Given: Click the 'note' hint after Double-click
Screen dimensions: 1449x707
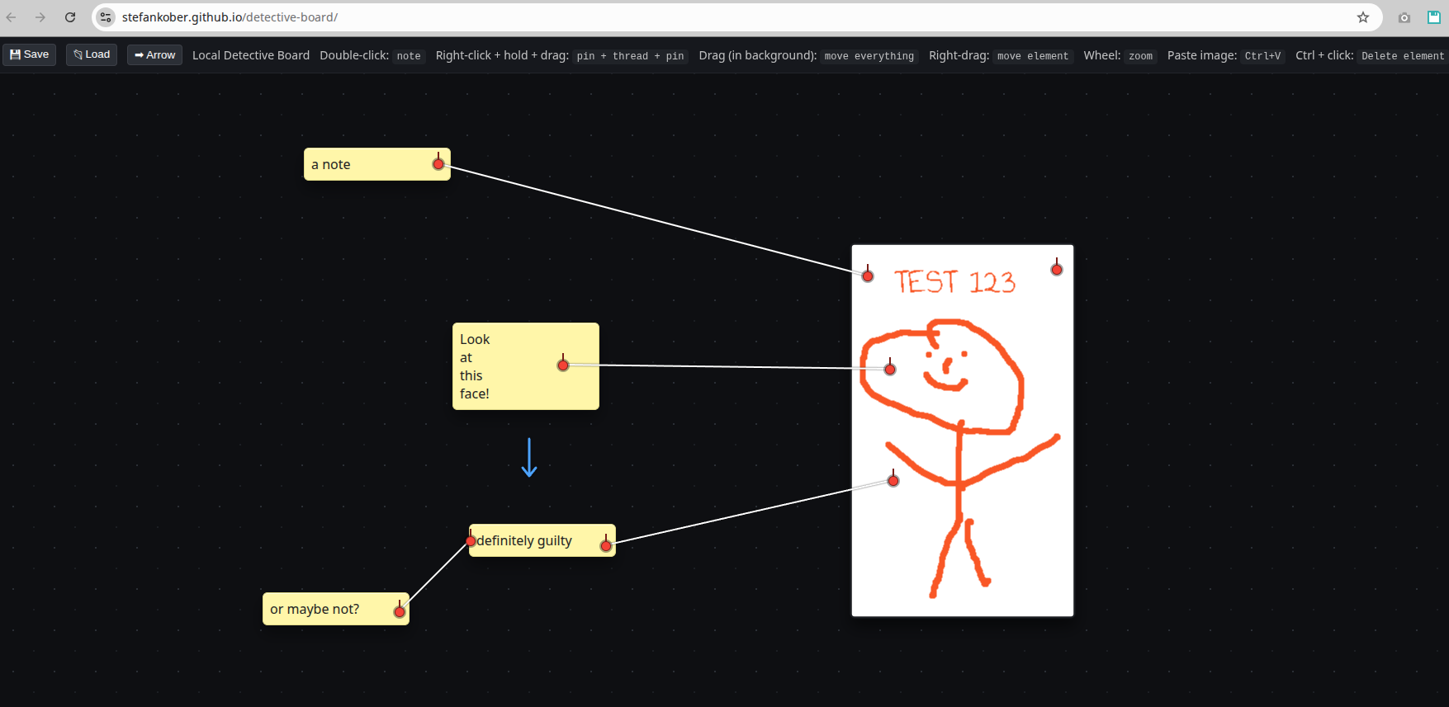Looking at the screenshot, I should 409,56.
